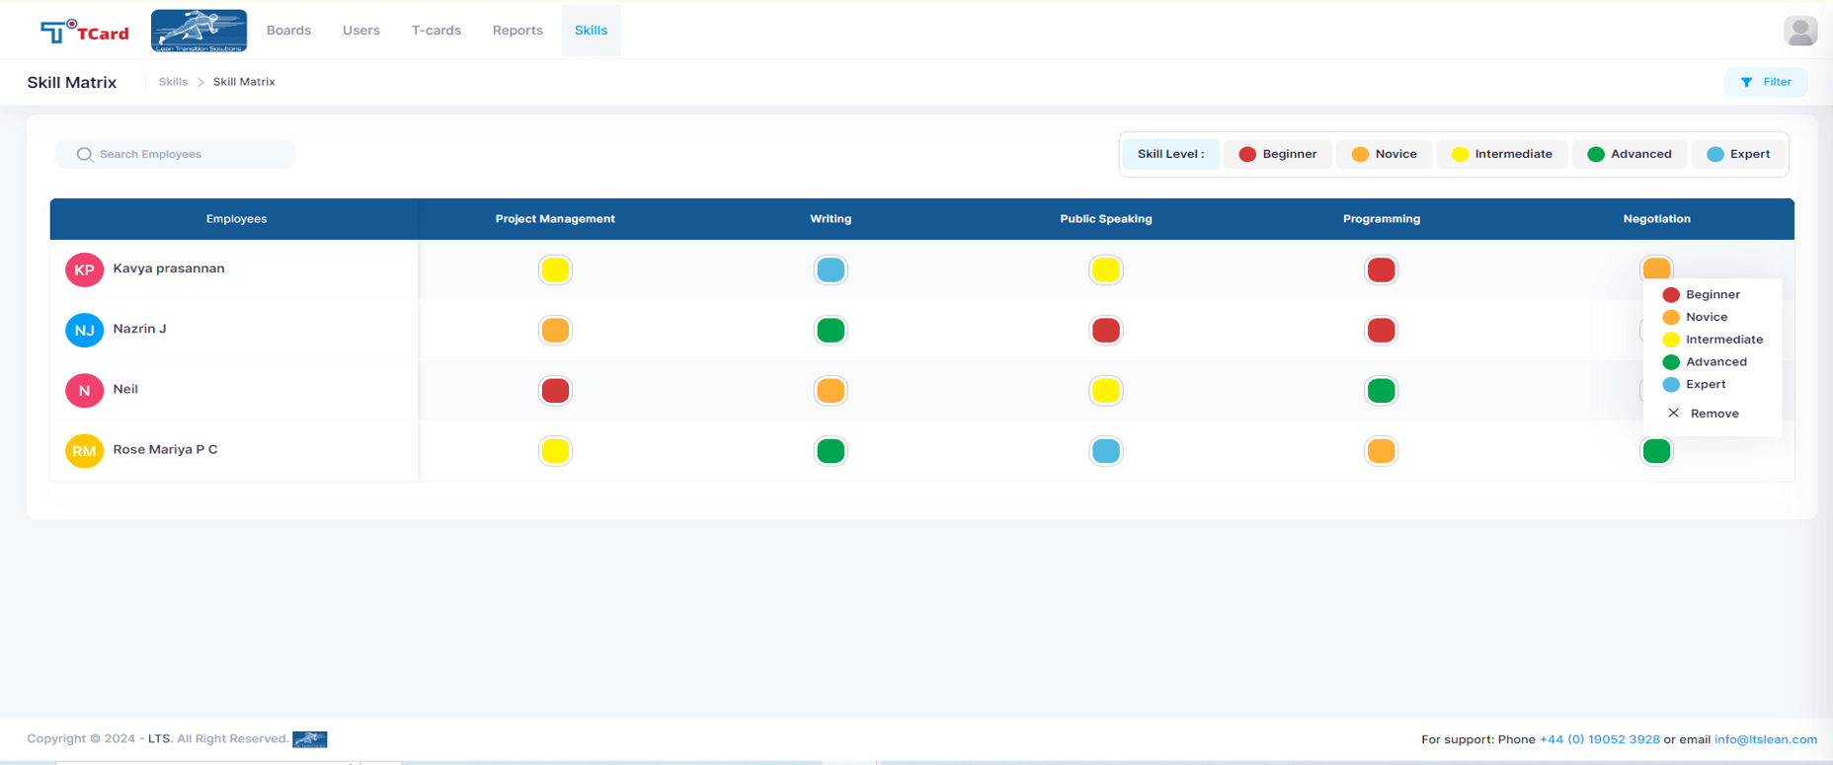Click the Search Employees input field
Viewport: 1833px width, 765px height.
pos(188,155)
